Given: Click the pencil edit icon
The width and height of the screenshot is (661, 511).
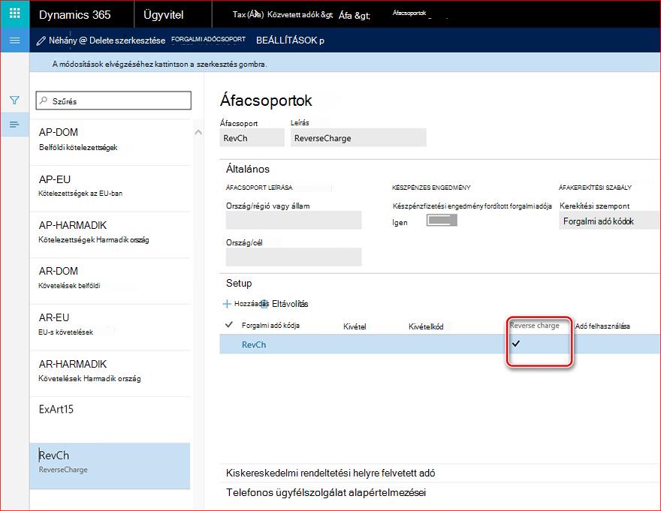Looking at the screenshot, I should 41,41.
